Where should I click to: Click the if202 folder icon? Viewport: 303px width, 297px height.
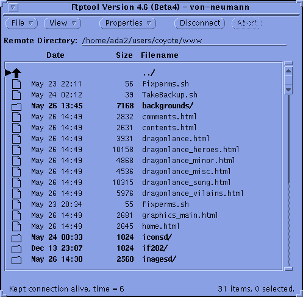click(x=16, y=249)
